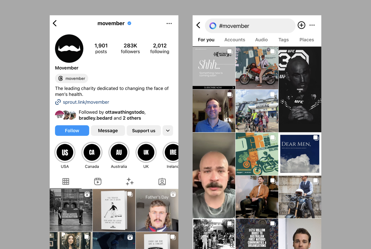The width and height of the screenshot is (371, 249).
Task: Open the USA story highlight
Action: pyautogui.click(x=65, y=152)
